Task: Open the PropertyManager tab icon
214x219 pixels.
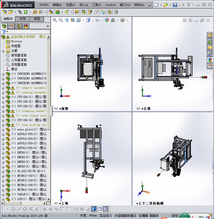Action: 11,26
